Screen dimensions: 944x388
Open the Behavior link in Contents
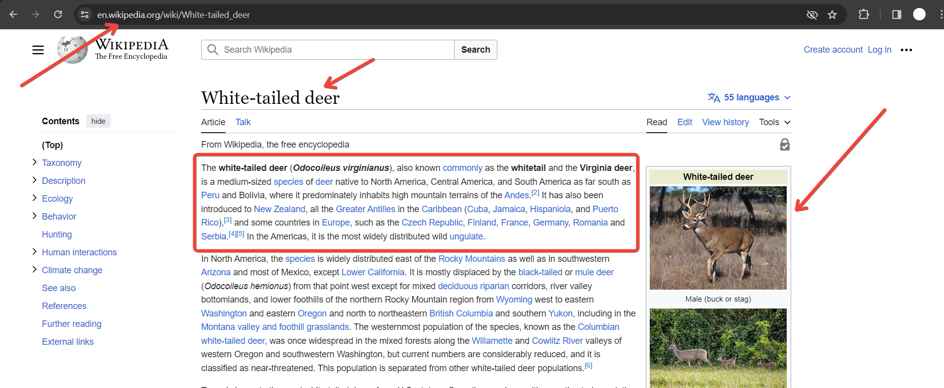tap(59, 217)
